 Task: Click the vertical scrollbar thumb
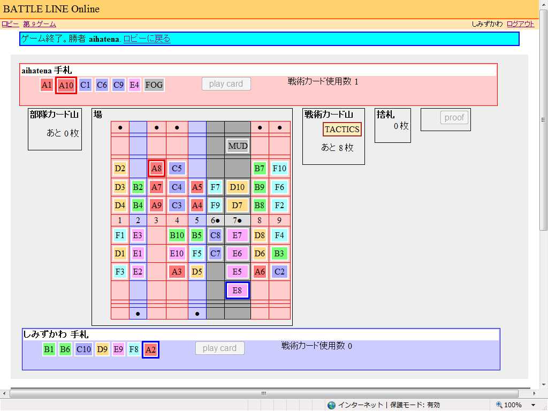click(543, 119)
